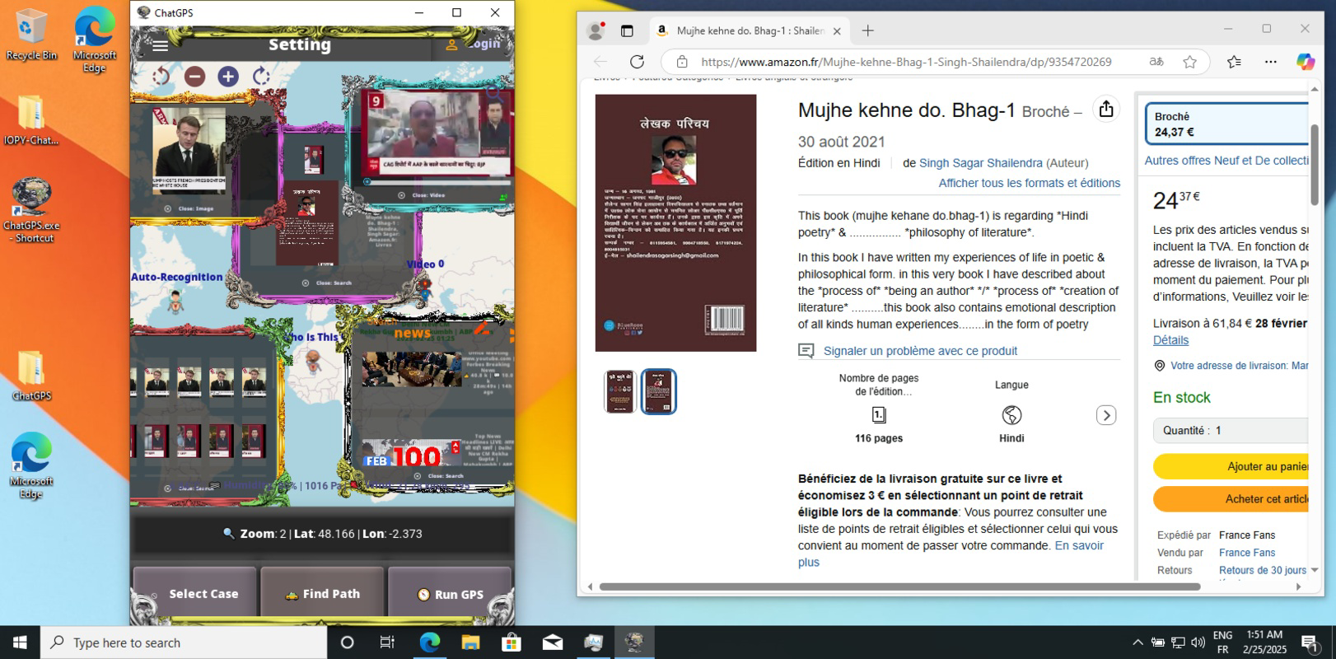1336x659 pixels.
Task: Open the Macron news image in ChatGPS
Action: point(189,150)
